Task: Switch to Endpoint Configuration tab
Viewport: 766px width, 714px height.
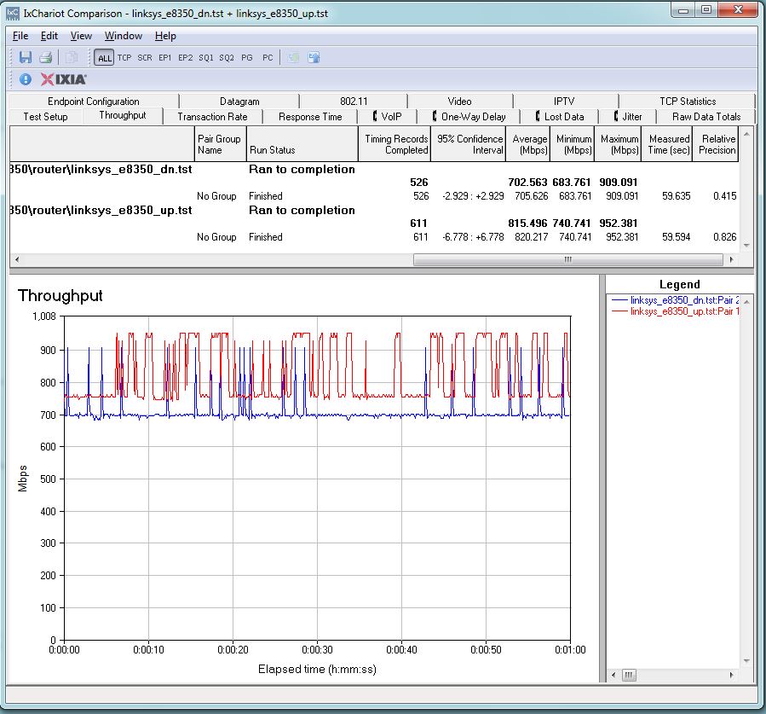Action: click(x=94, y=102)
